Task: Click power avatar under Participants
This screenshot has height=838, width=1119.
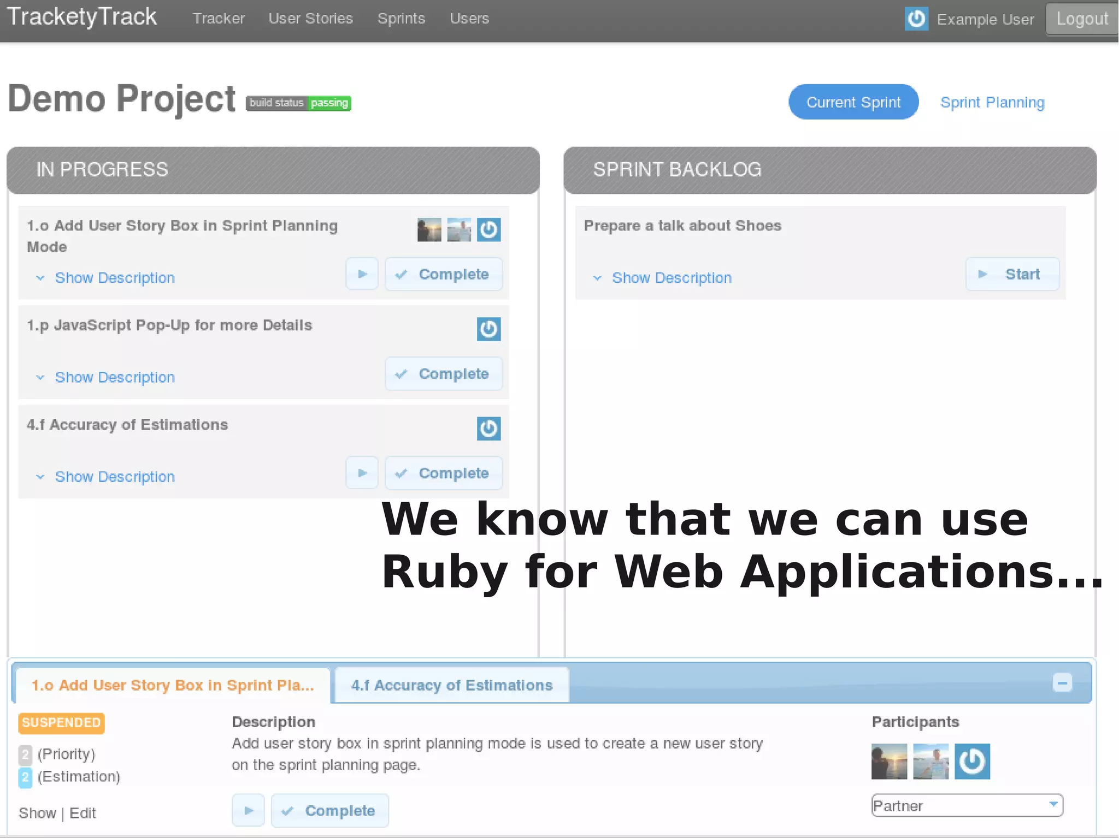Action: [972, 762]
